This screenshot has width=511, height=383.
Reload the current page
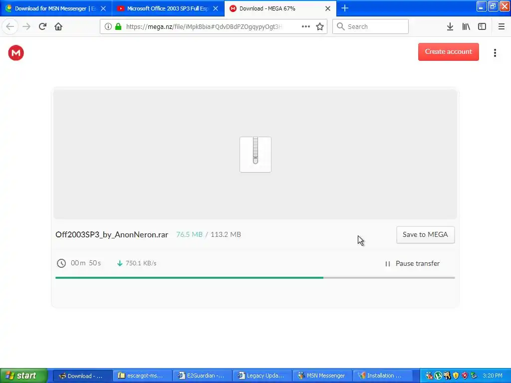43,26
